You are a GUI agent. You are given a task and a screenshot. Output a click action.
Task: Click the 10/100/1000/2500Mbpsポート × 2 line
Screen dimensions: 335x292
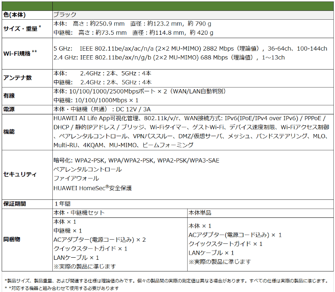[140, 91]
